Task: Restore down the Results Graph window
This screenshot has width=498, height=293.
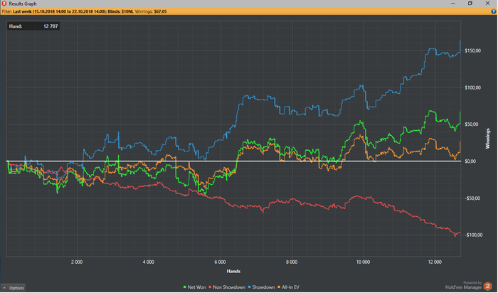Action: pyautogui.click(x=470, y=4)
